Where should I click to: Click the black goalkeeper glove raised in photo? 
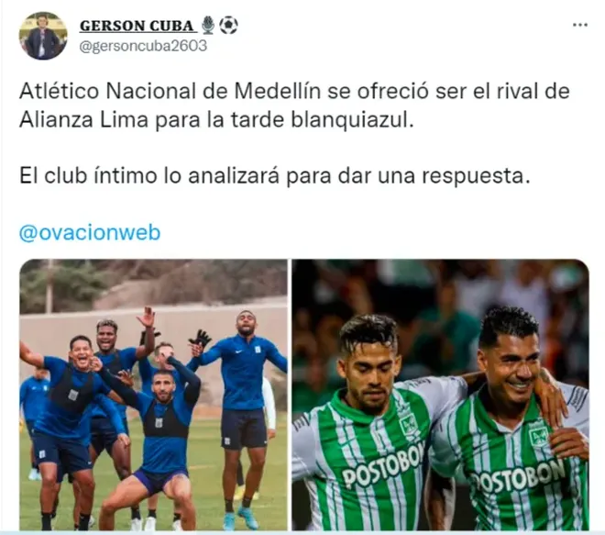(201, 339)
